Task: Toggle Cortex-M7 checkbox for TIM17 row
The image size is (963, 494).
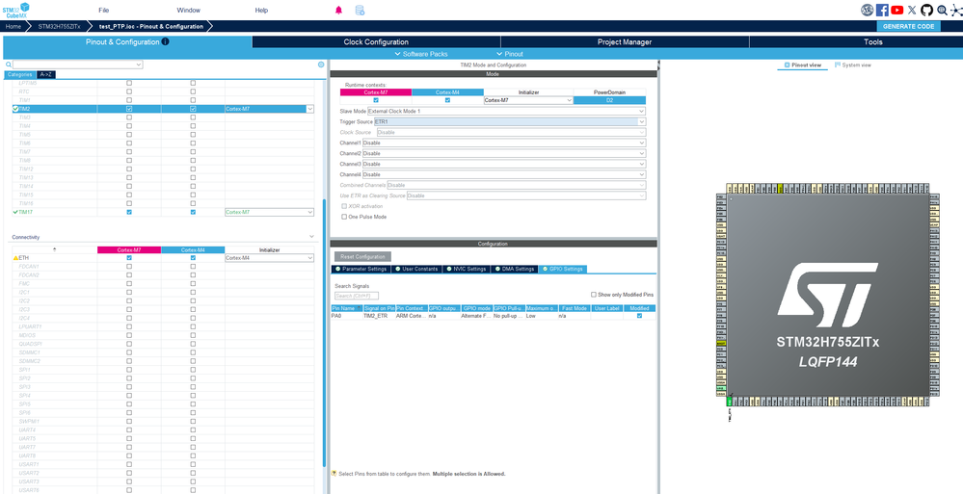Action: pos(129,212)
